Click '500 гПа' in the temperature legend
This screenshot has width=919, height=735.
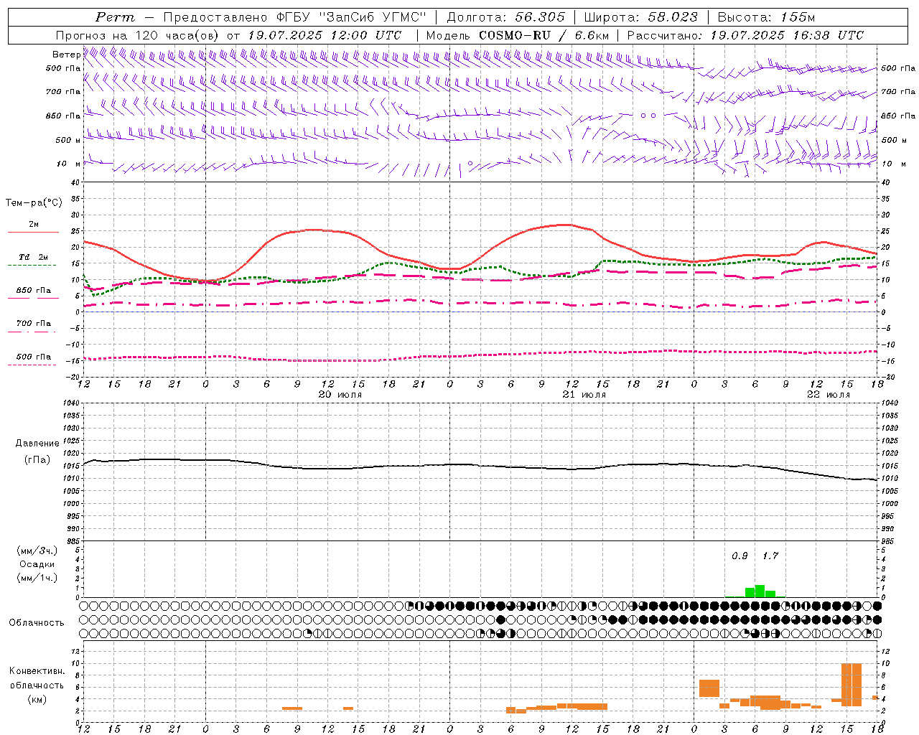tap(33, 357)
